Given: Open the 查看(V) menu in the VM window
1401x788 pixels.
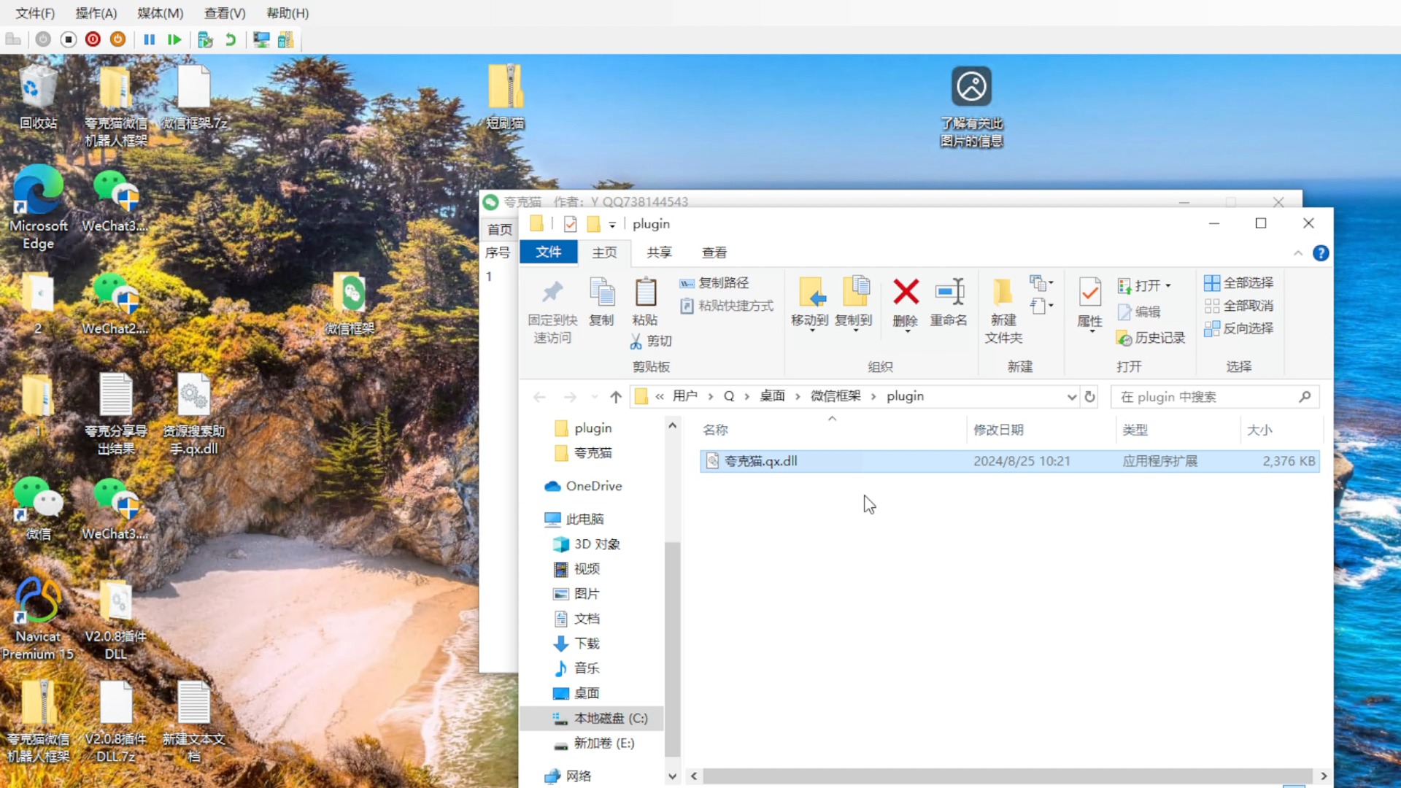Looking at the screenshot, I should 225,13.
